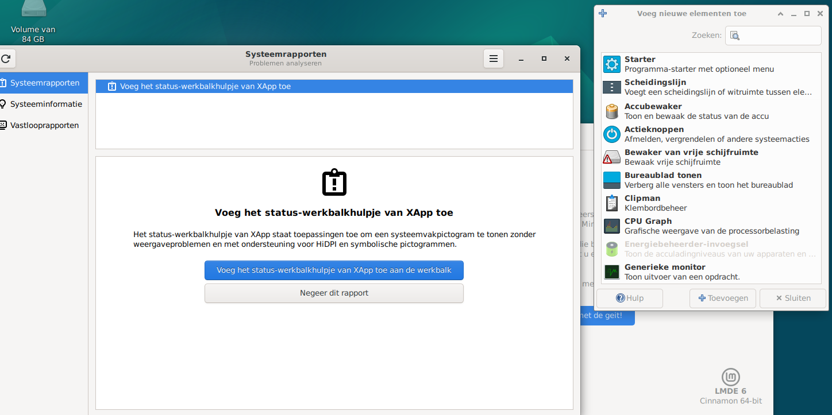Click the plus icon in the panel dialog title bar
The width and height of the screenshot is (832, 415).
click(603, 13)
